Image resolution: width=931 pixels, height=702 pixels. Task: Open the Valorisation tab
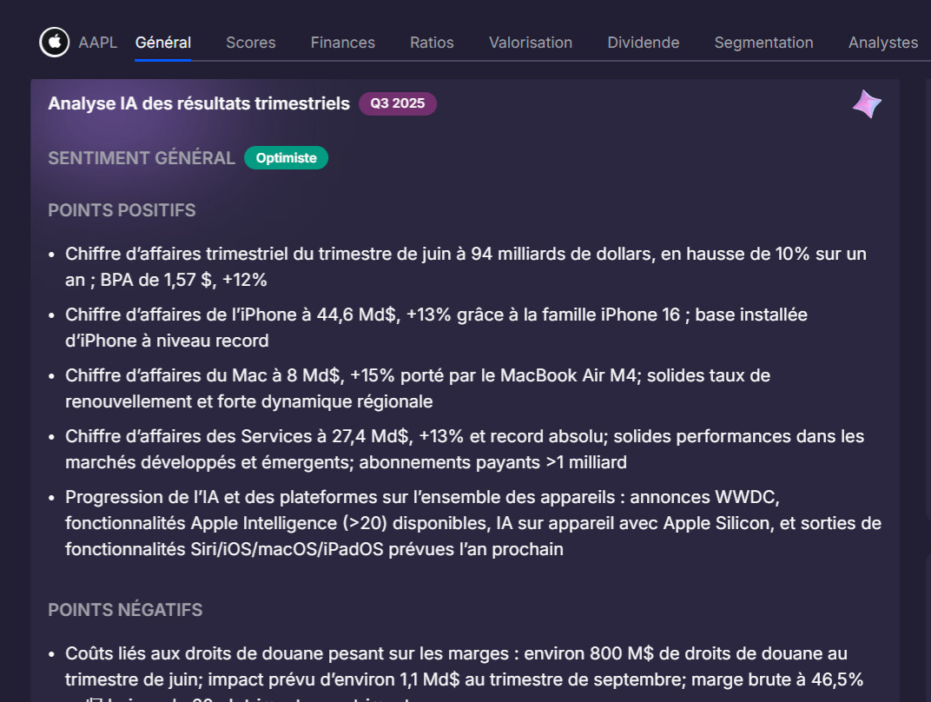(x=530, y=42)
